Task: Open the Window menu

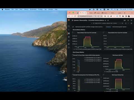Action: click(x=51, y=9)
